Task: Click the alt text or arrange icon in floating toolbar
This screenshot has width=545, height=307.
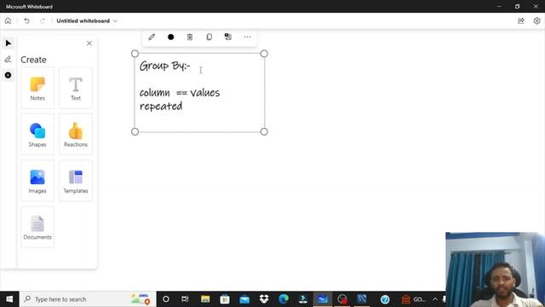Action: pos(228,37)
